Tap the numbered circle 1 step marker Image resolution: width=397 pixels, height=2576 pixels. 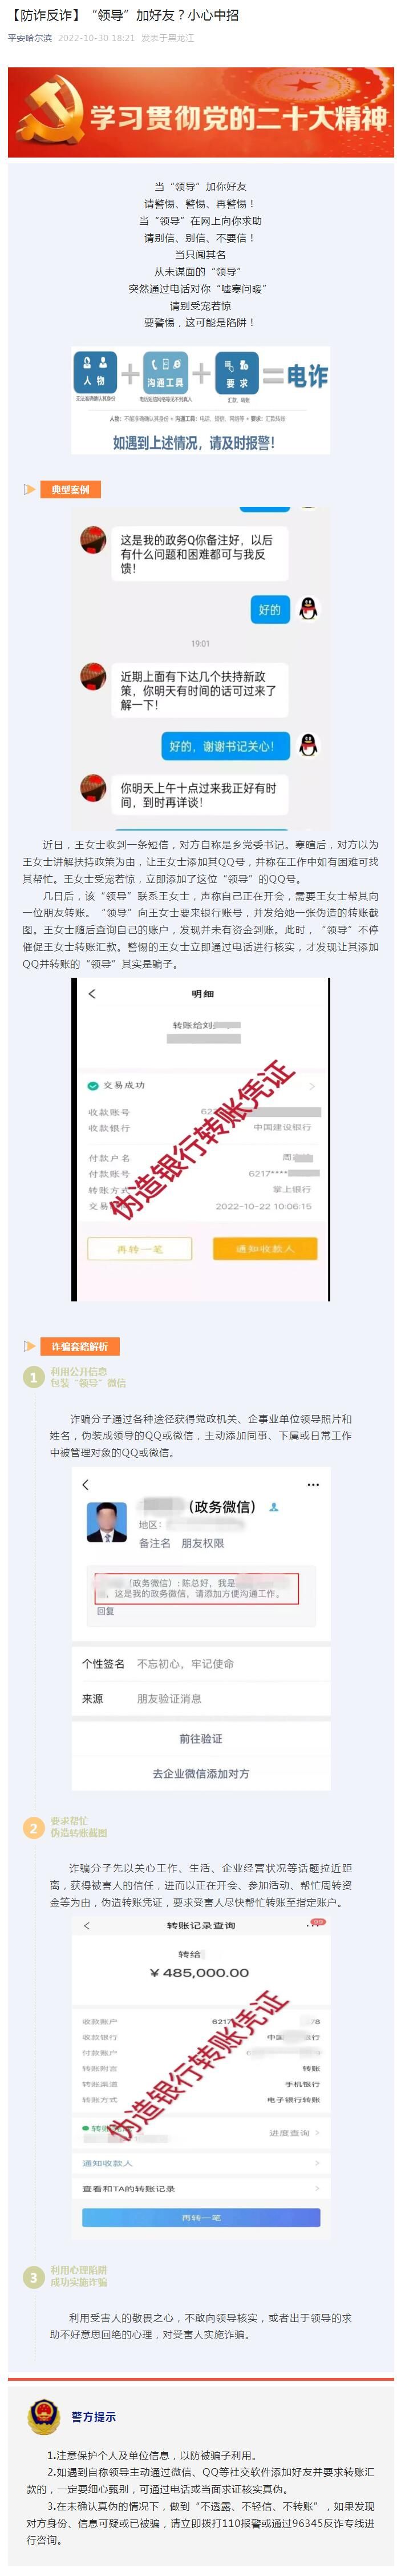click(33, 1378)
